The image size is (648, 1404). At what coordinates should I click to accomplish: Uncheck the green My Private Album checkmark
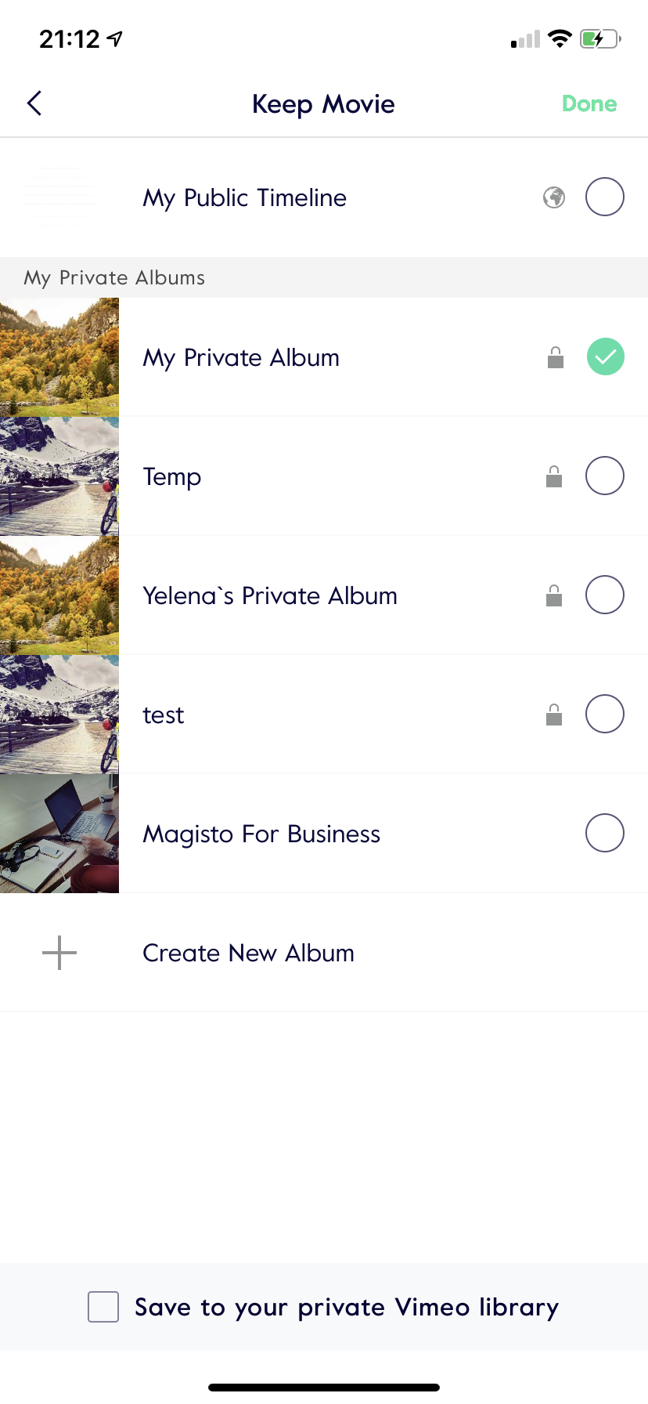tap(606, 357)
